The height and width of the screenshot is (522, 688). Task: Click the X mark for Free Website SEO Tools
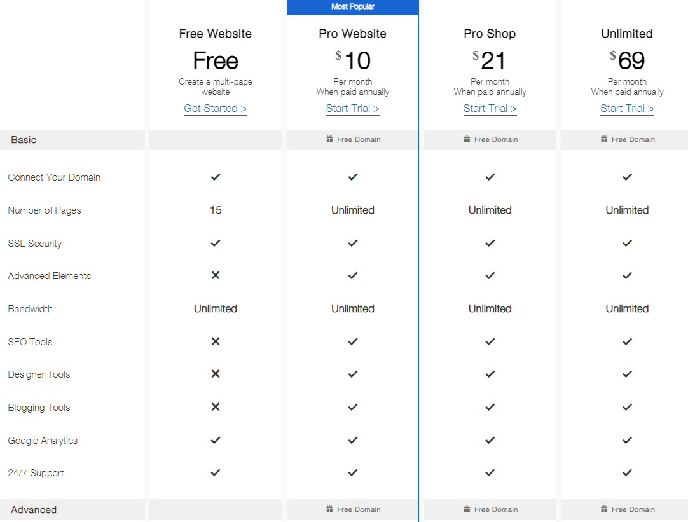[x=216, y=341]
